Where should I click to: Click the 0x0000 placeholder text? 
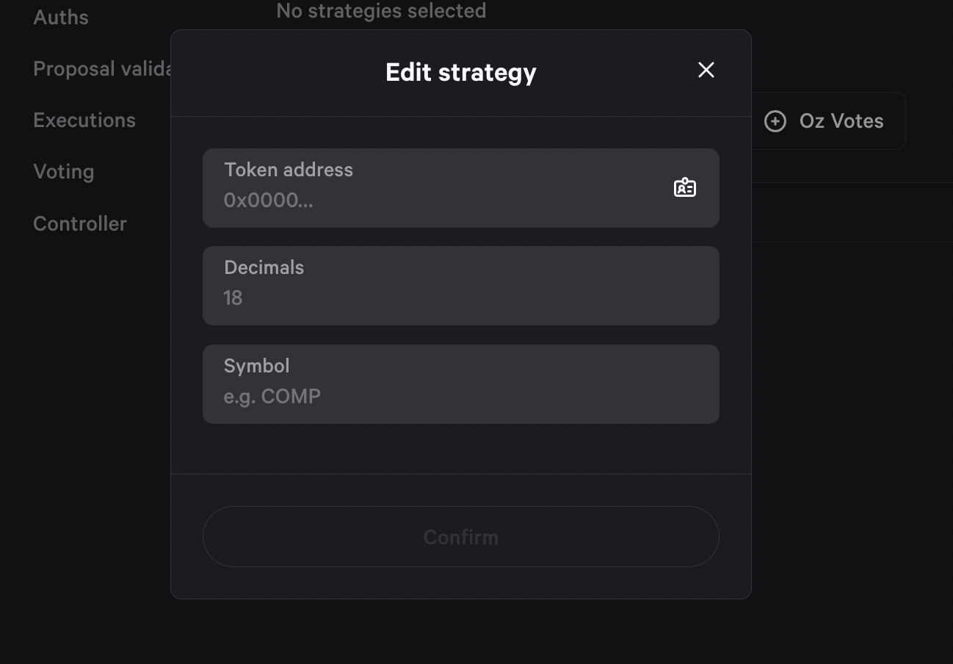pos(268,200)
